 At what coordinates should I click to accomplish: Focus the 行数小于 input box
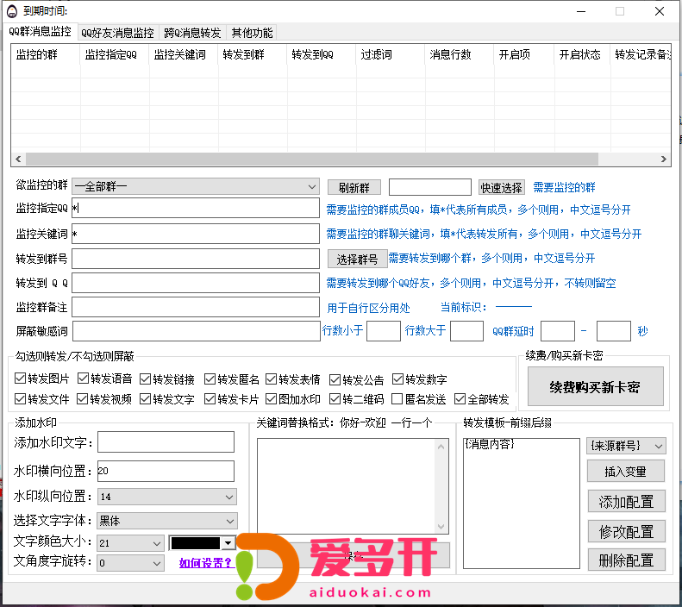(x=384, y=331)
